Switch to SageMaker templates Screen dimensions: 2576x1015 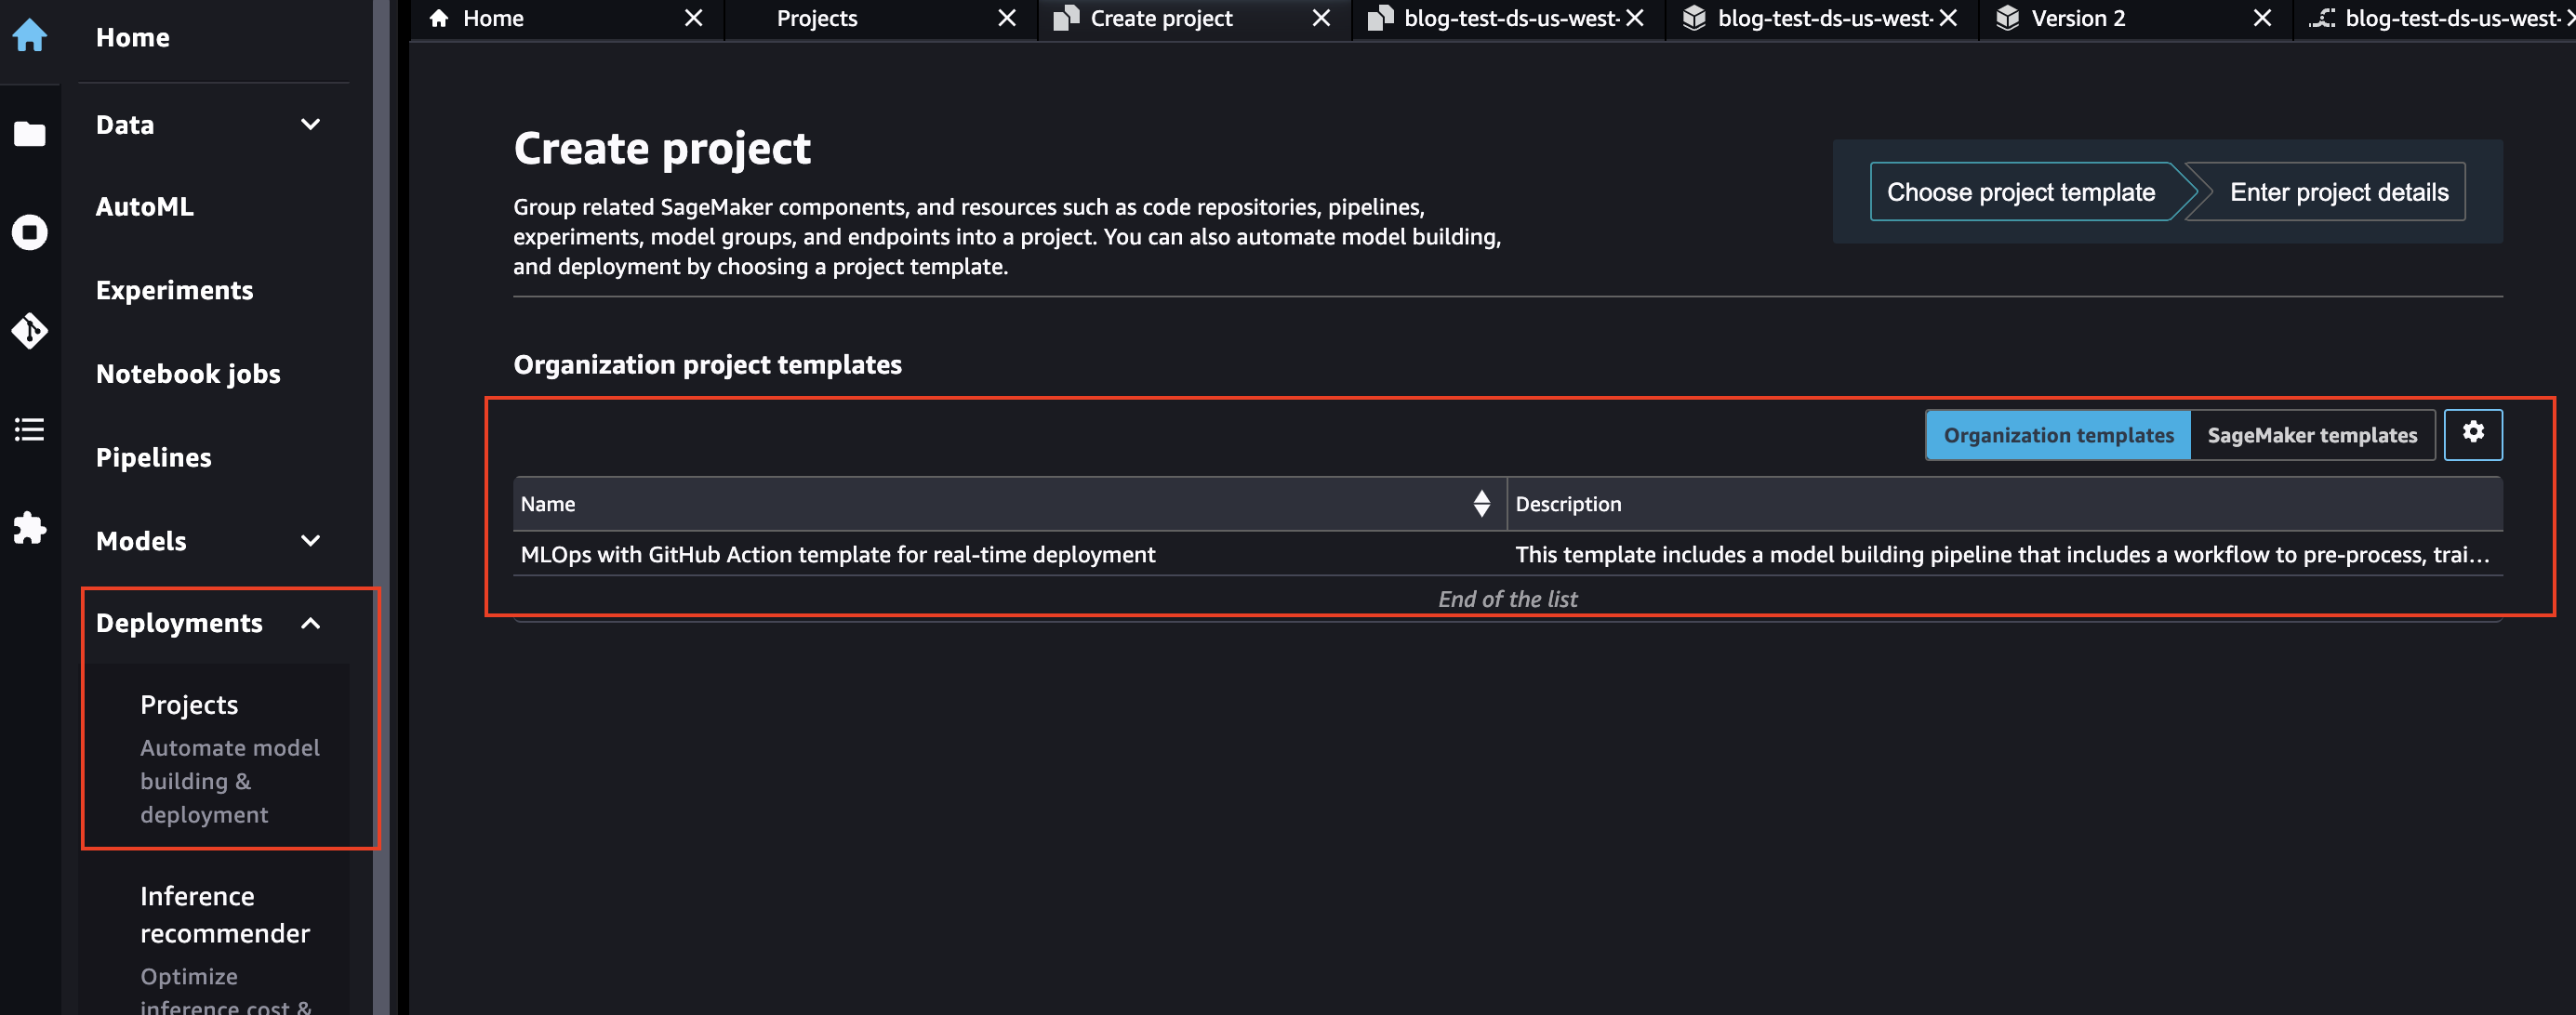[x=2312, y=435]
